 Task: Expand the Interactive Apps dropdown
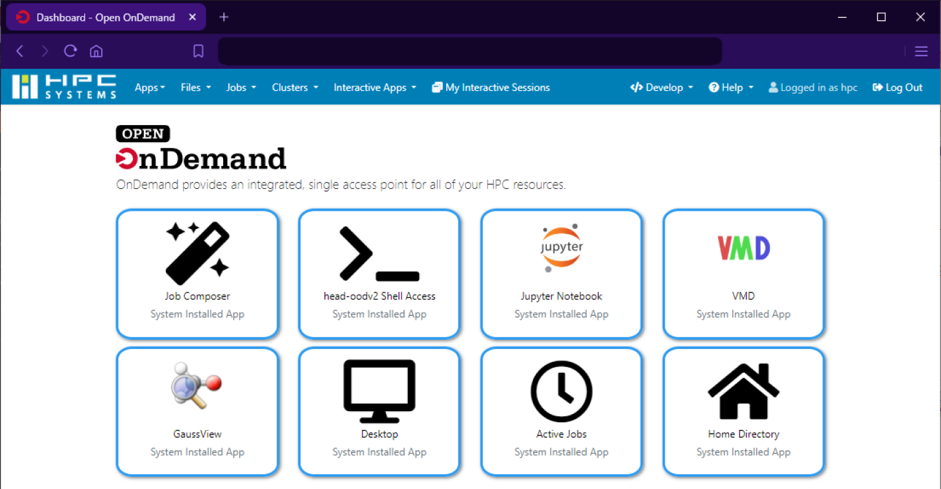pyautogui.click(x=375, y=88)
